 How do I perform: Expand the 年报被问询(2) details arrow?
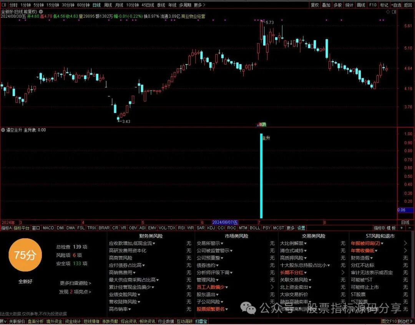point(406,243)
